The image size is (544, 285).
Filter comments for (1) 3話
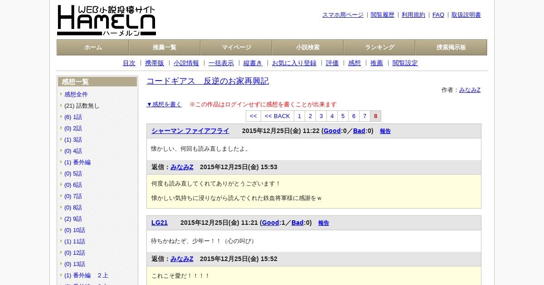(73, 140)
